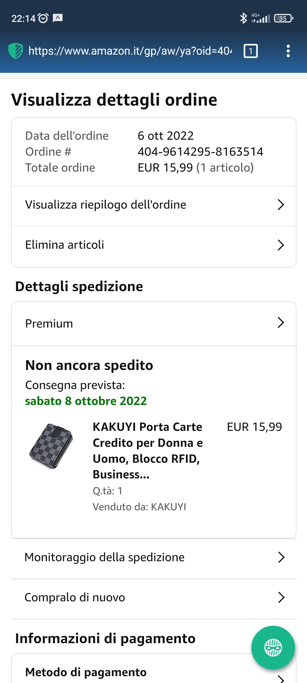Tap the green shield security icon

pos(15,51)
